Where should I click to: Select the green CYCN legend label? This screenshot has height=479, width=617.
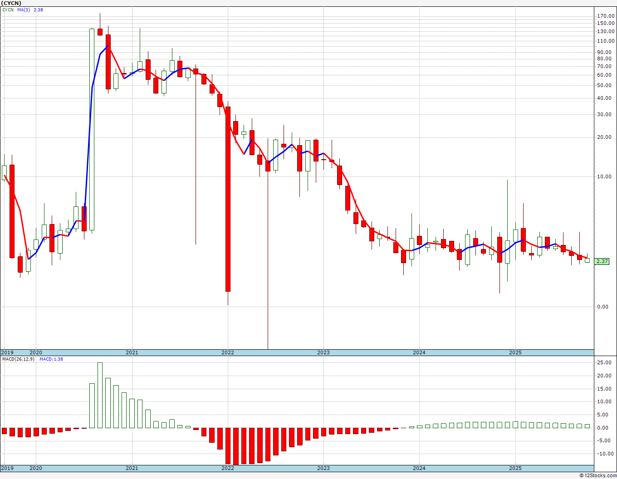[8, 10]
